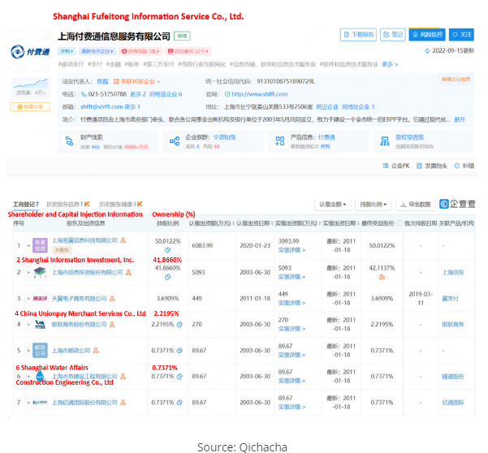Screen dimensions: 488x453
Task: Click info icon beside 最终受益股份 header
Action: pyautogui.click(x=399, y=223)
